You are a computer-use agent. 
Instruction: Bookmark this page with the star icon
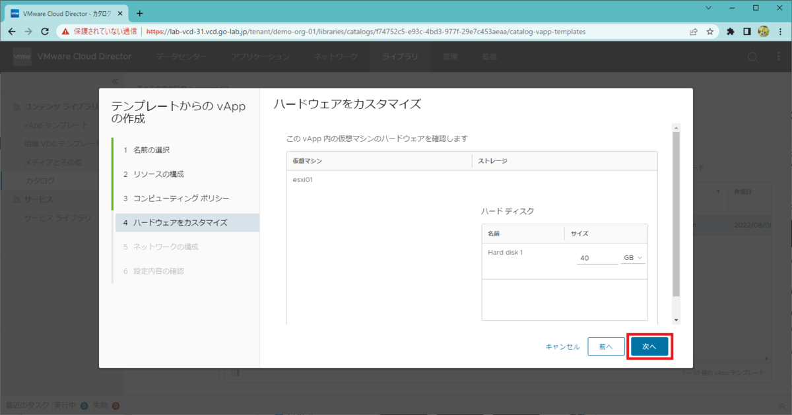tap(710, 31)
